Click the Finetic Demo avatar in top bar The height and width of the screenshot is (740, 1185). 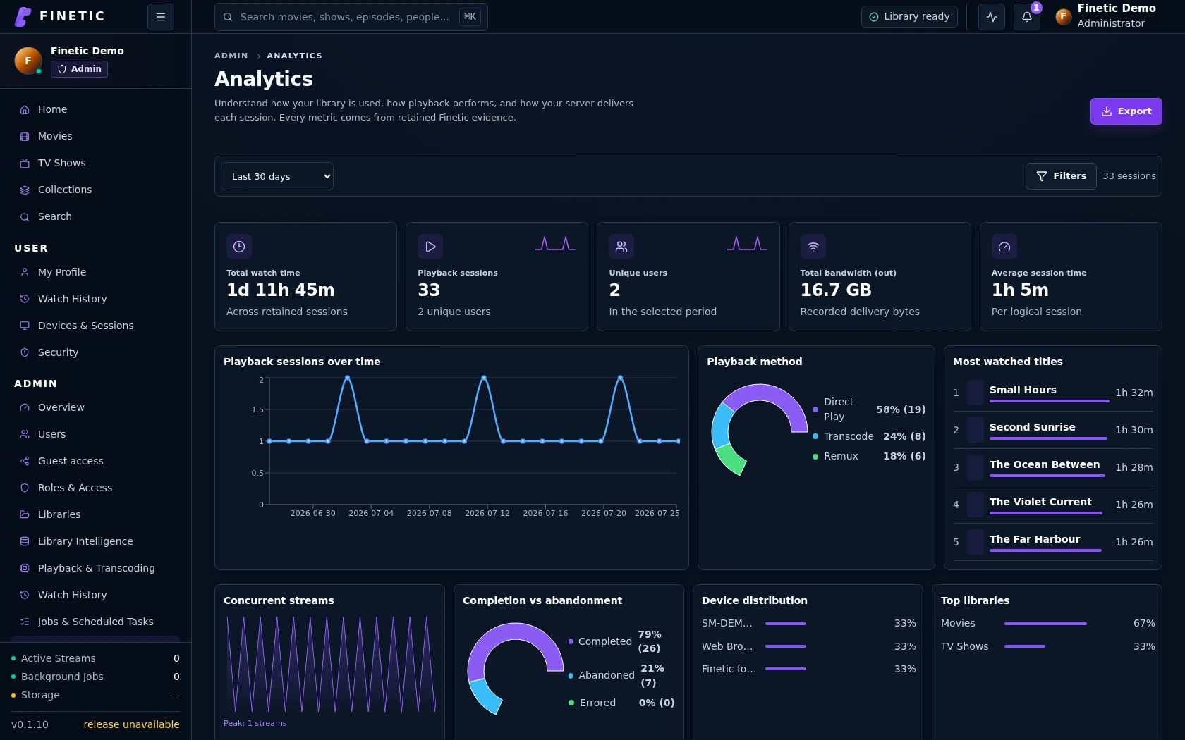(x=1063, y=16)
